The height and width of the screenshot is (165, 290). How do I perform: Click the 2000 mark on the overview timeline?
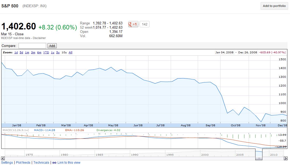click(x=205, y=155)
